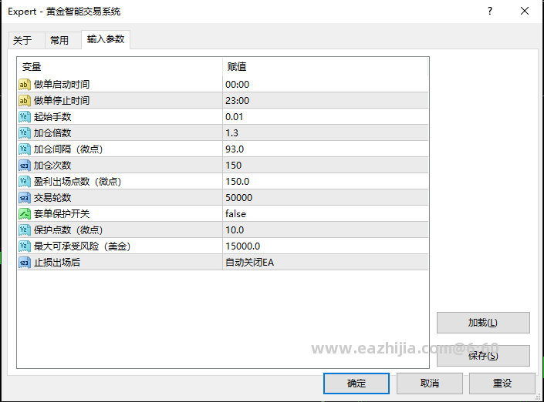Click the double-type icon beside 加仓倍数
544x402 pixels.
[24, 133]
